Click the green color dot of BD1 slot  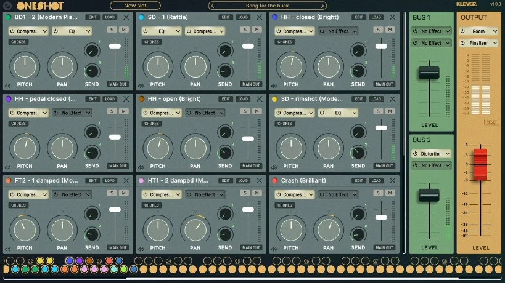[x=9, y=17]
